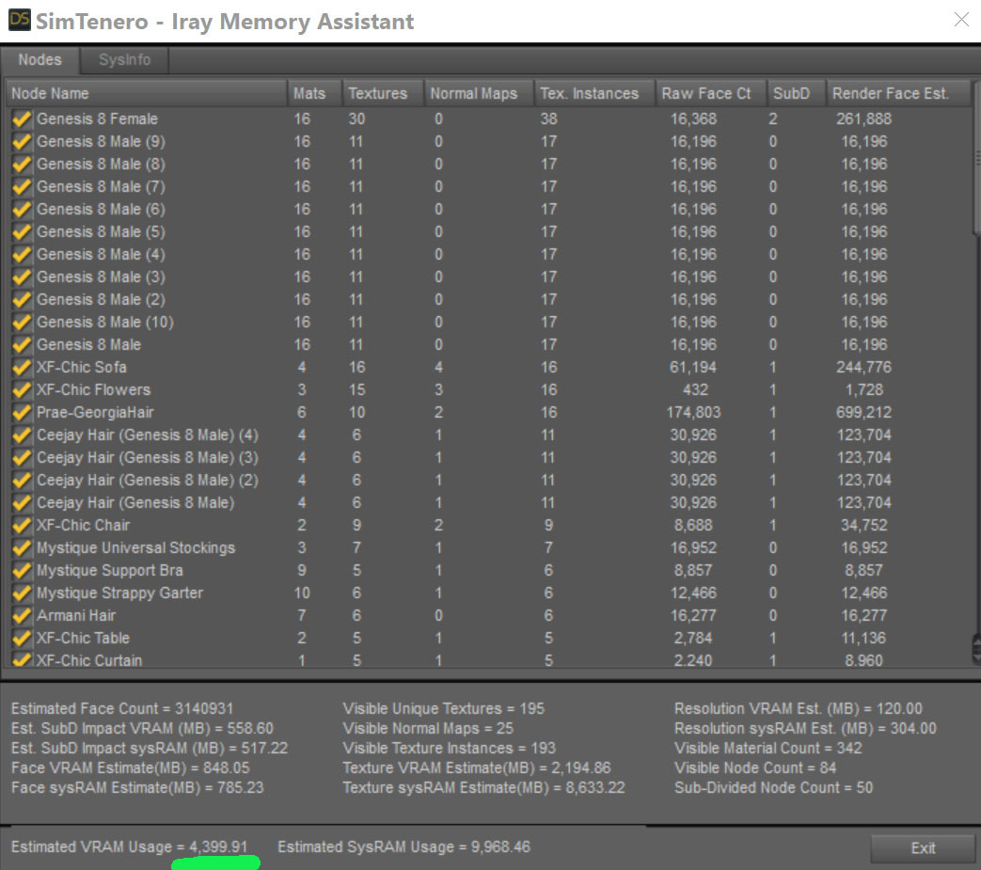
Task: Click the Estimated Face Count = 3140931 text
Action: tap(122, 708)
